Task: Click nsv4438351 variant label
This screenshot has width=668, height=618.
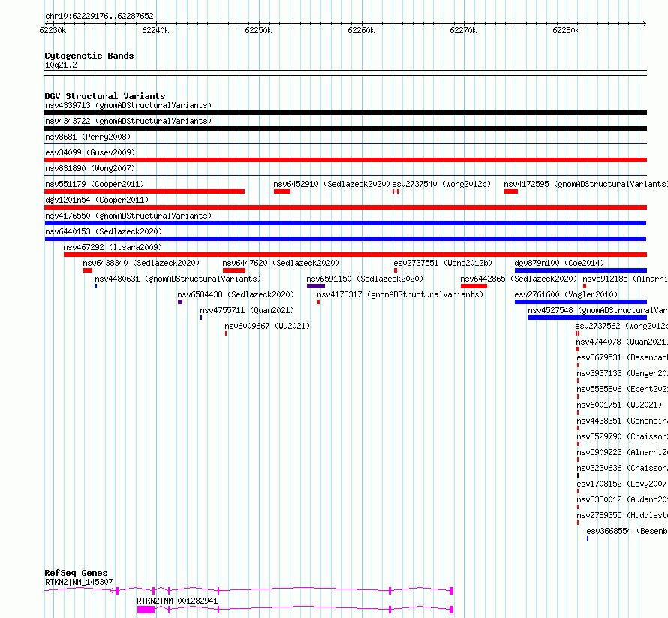Action: [x=622, y=421]
